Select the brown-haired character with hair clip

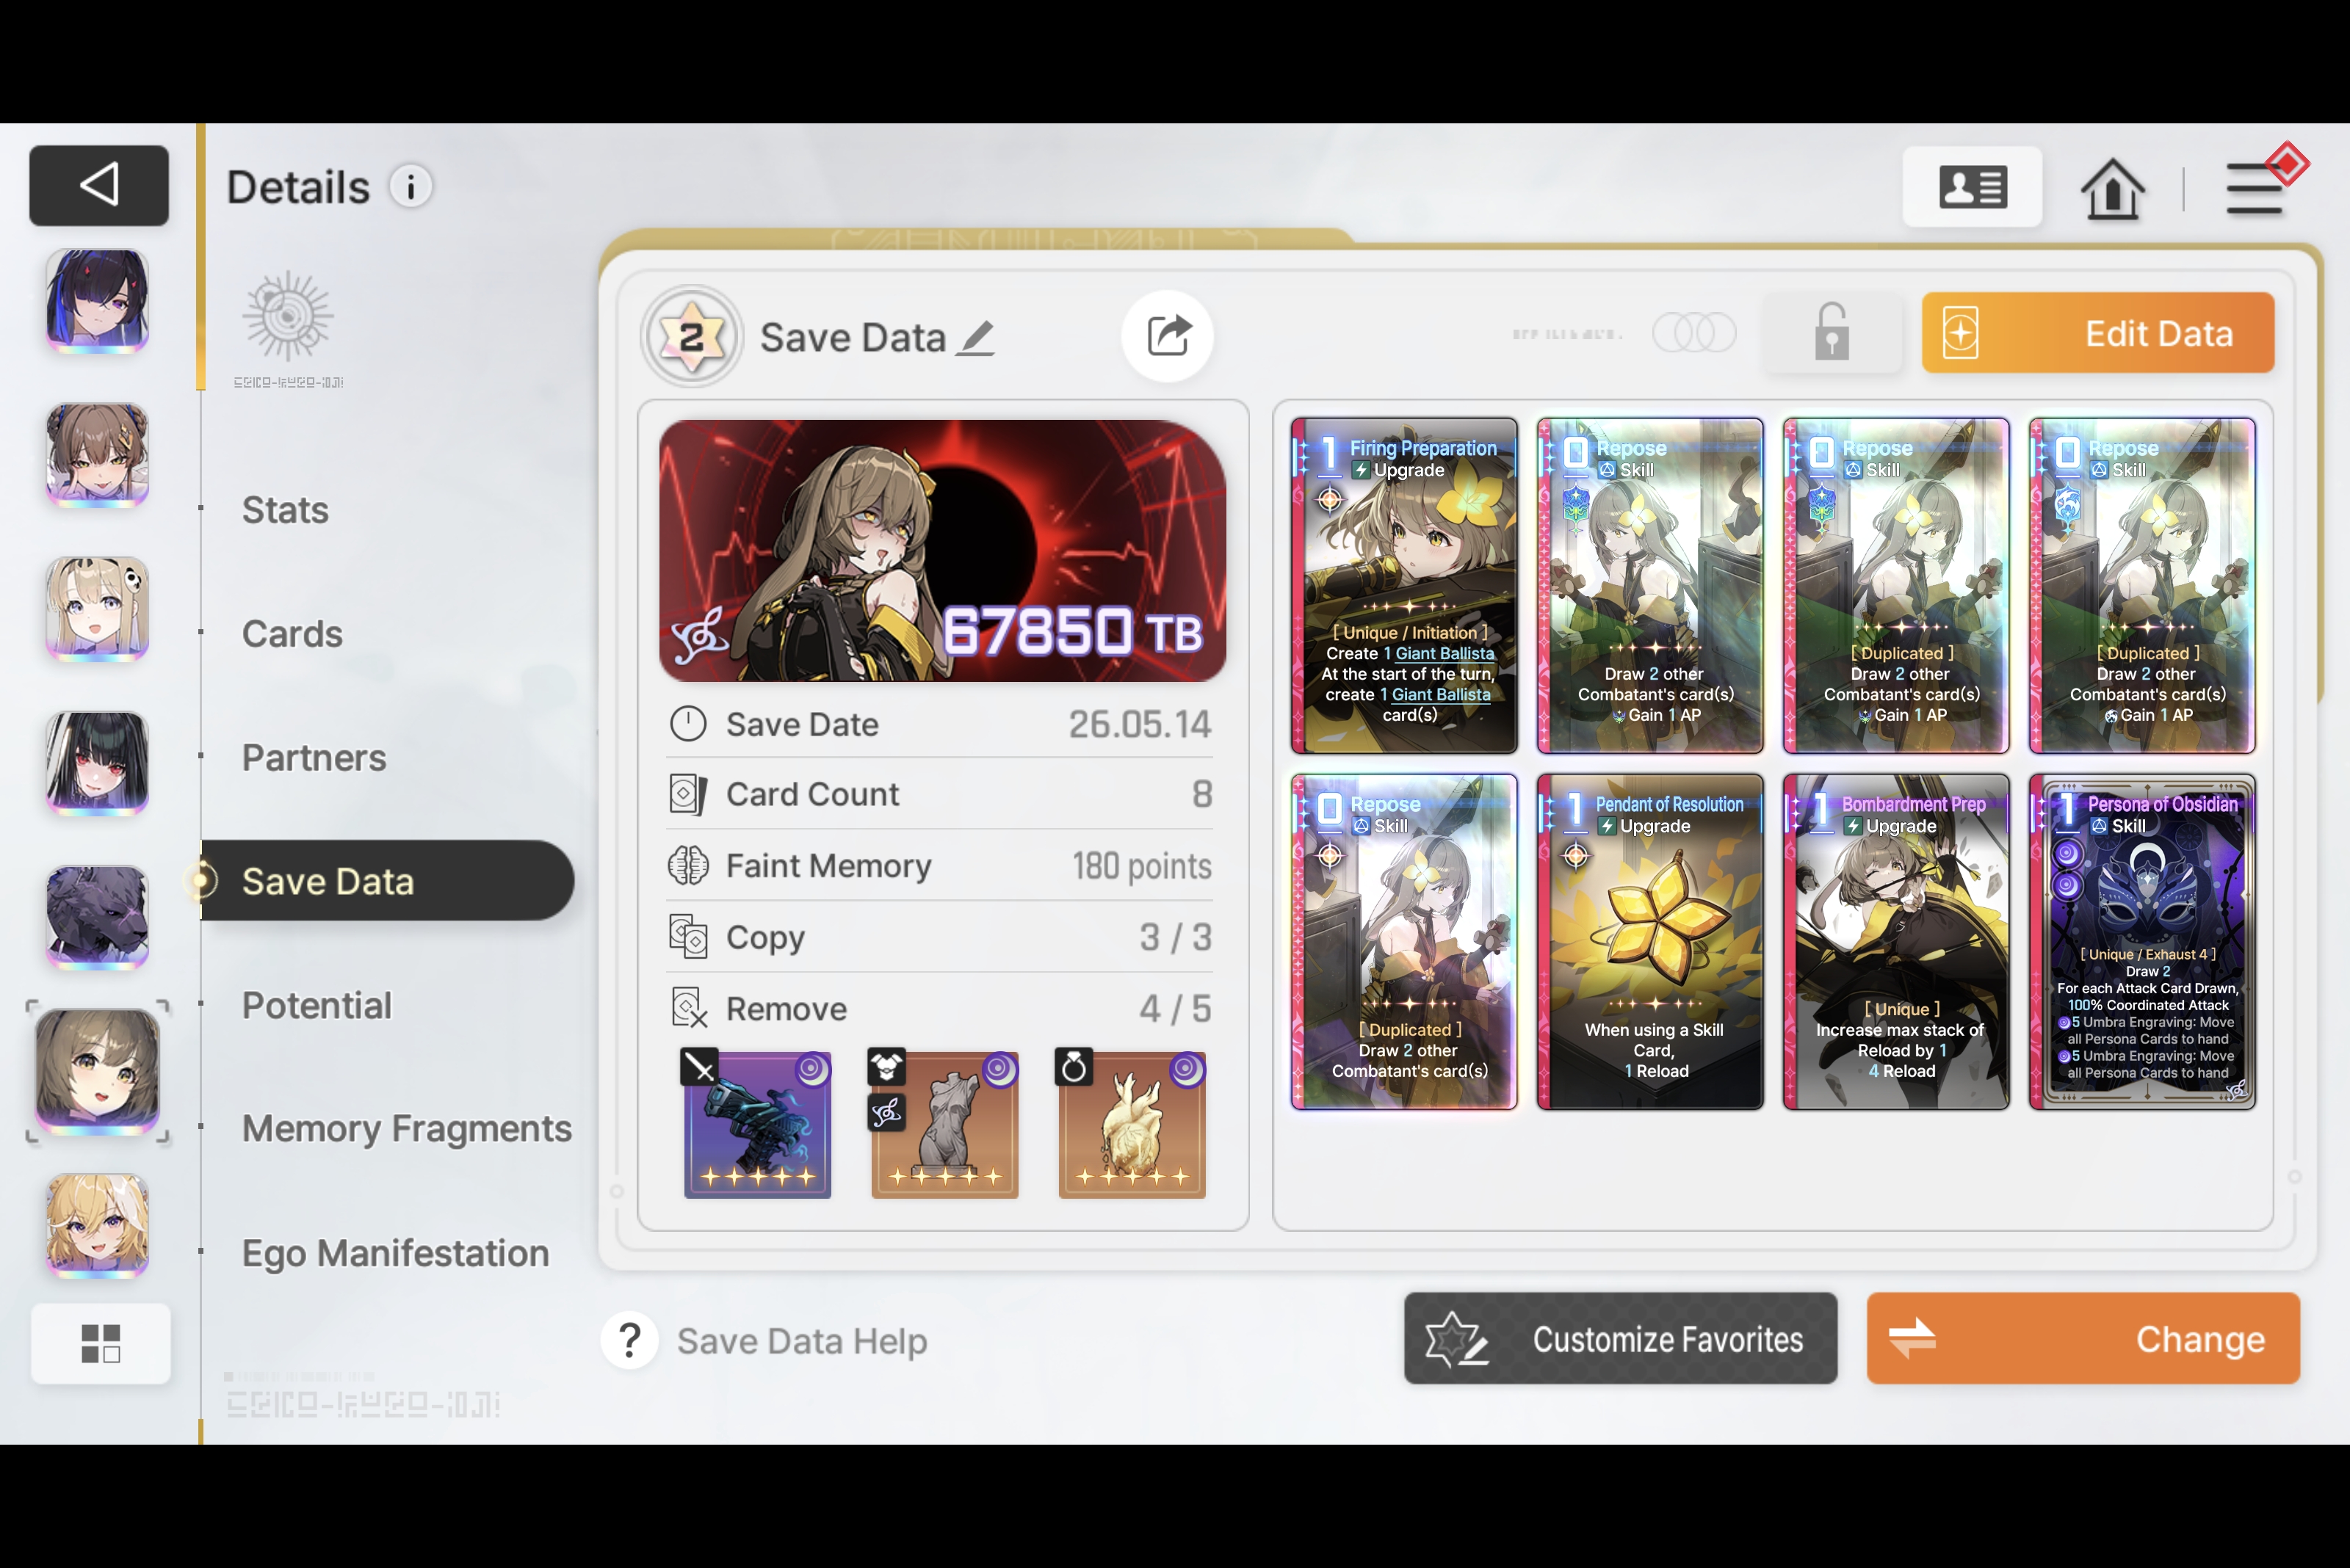(x=97, y=455)
